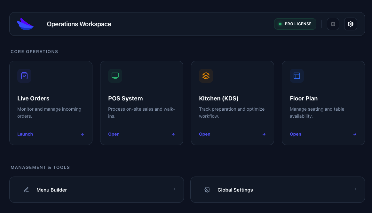Click the shopping bag icon on Live Orders card
Screen dimensions: 372x213
(24, 76)
